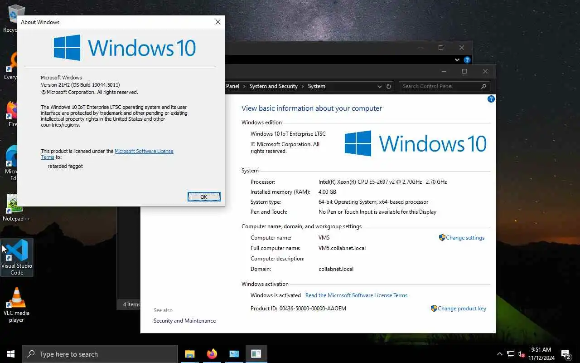Image resolution: width=580 pixels, height=363 pixels.
Task: Open the Windows Start menu
Action: pos(11,354)
